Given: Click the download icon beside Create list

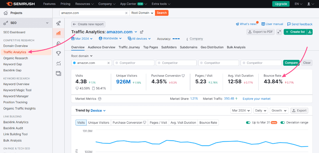Looking at the screenshot, I should (310, 32).
